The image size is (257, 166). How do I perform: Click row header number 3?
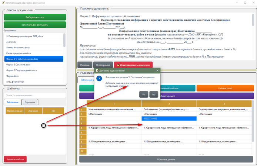[x=83, y=119]
